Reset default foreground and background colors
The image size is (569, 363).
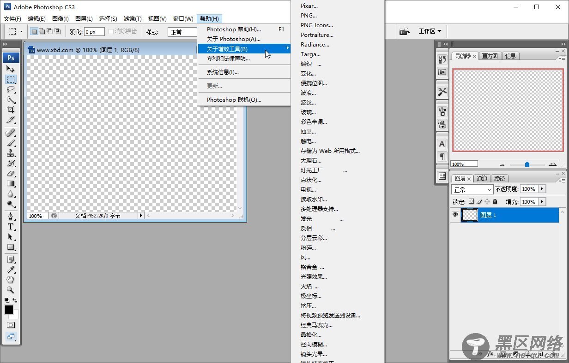(x=6, y=300)
